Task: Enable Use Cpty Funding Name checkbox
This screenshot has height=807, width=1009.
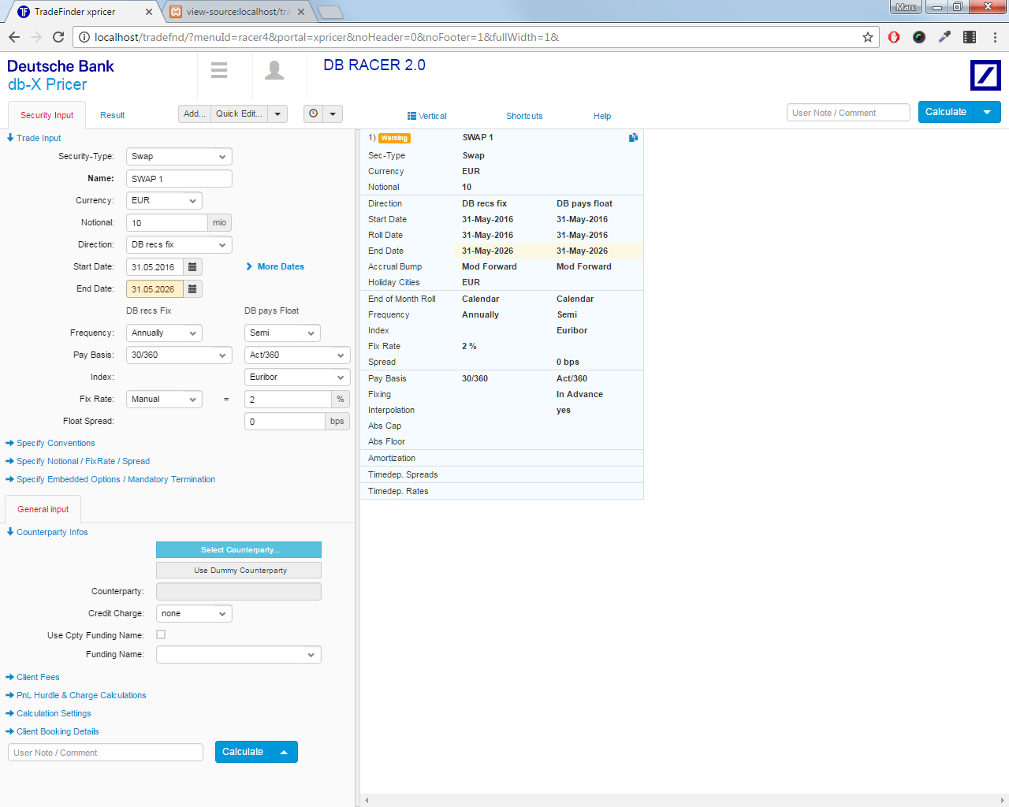Action: 161,634
